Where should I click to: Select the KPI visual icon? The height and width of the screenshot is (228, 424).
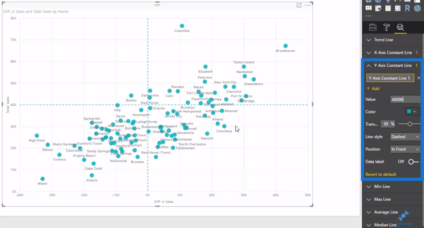pyautogui.click(x=368, y=8)
